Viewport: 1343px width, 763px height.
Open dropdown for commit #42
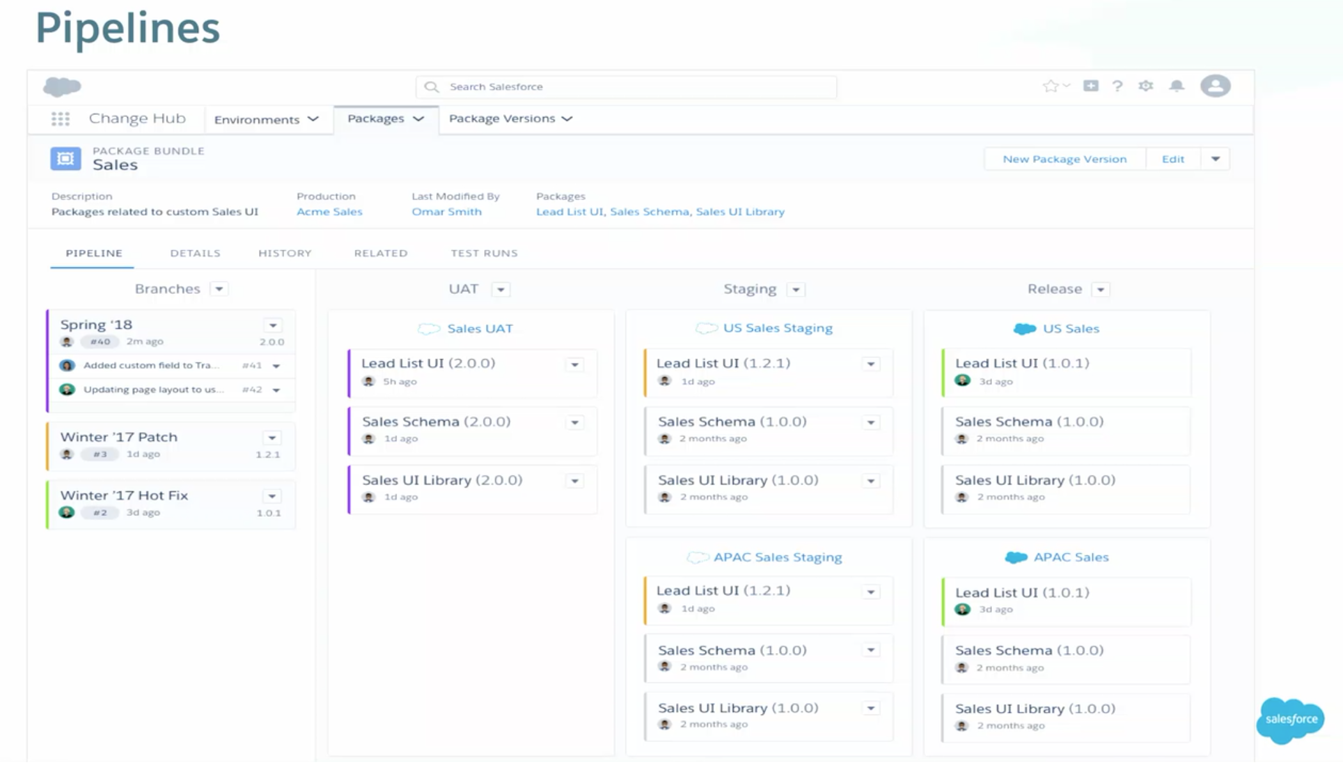[276, 390]
